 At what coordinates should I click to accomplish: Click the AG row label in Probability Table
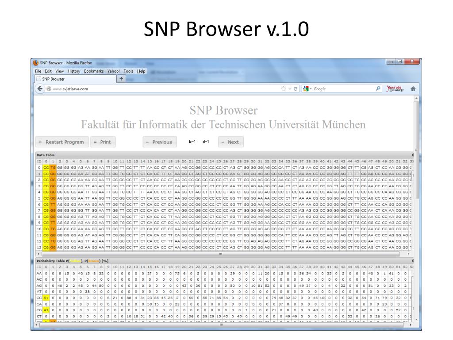[39, 286]
